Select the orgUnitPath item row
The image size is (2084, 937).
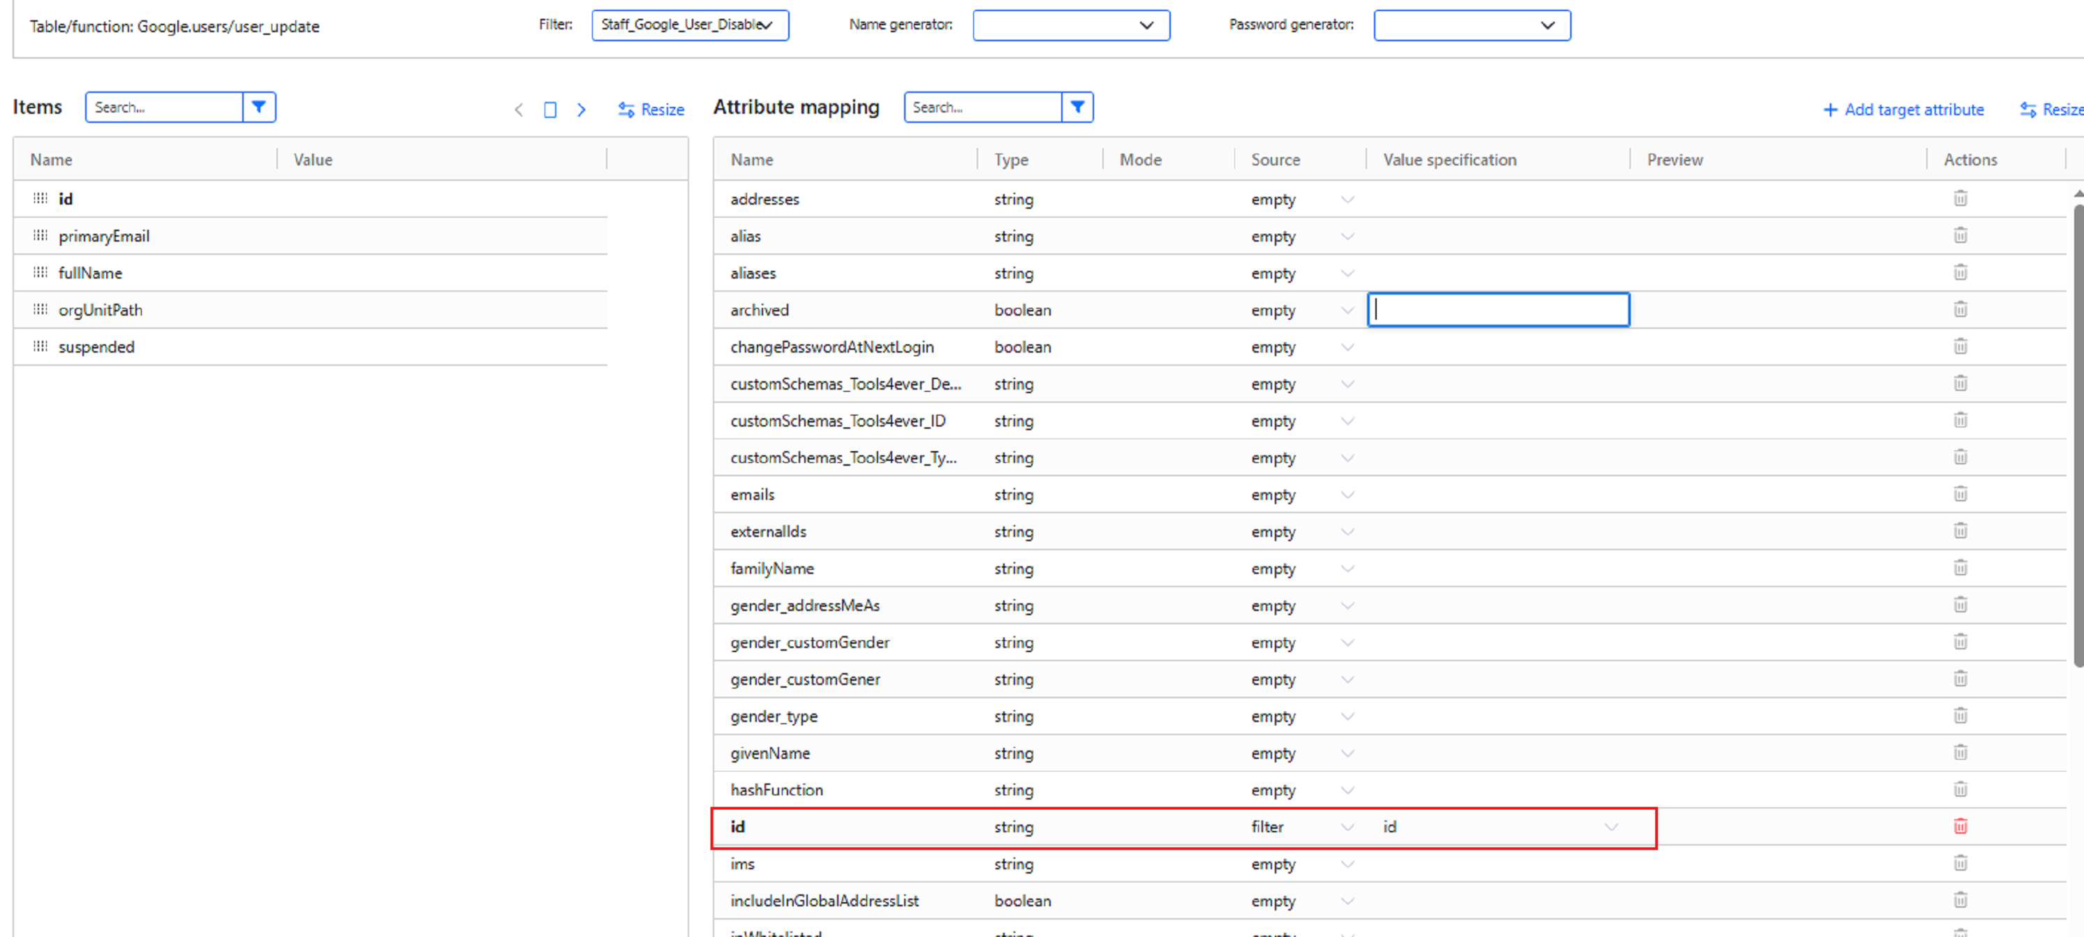coord(311,310)
